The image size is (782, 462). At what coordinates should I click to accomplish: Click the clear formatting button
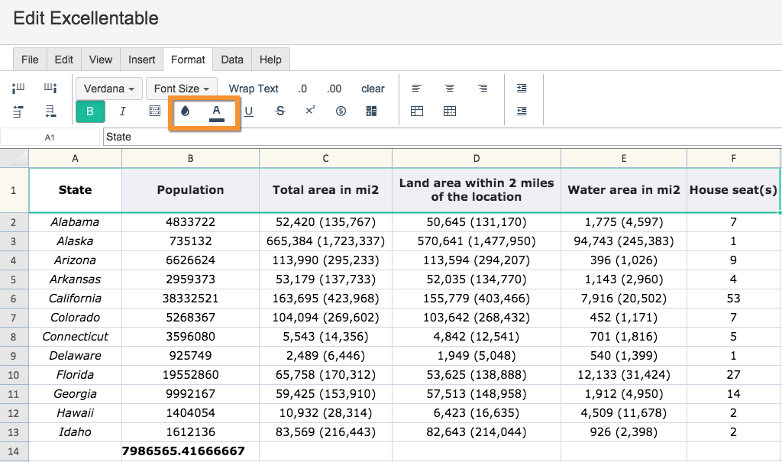click(x=373, y=89)
